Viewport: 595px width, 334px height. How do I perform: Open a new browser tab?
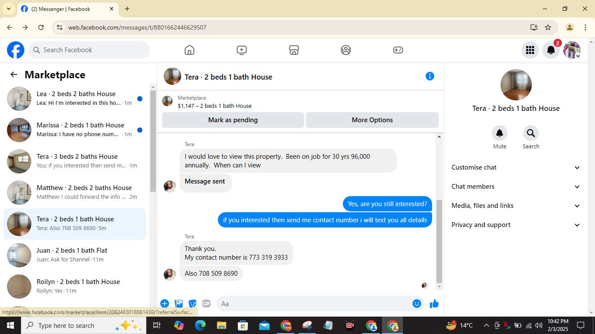(x=127, y=9)
